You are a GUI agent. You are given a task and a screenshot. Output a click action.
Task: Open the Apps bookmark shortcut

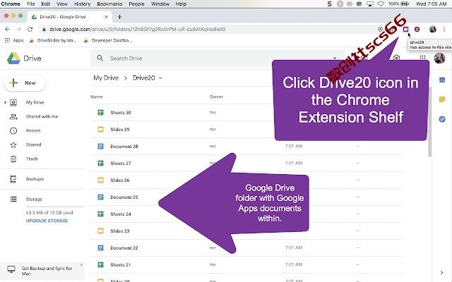(x=14, y=41)
